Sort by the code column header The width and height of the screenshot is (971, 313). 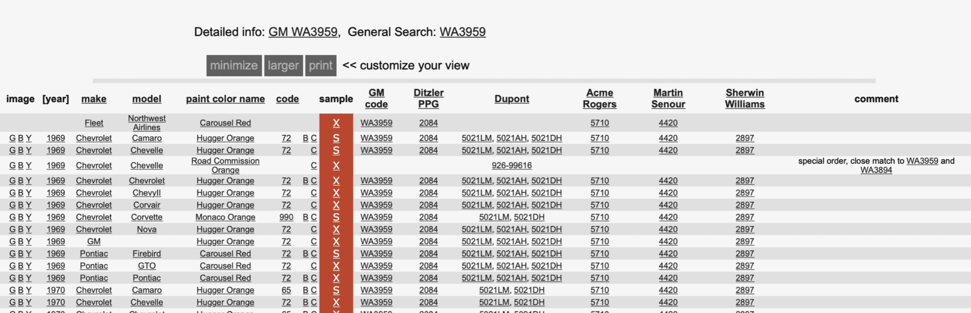pyautogui.click(x=287, y=99)
